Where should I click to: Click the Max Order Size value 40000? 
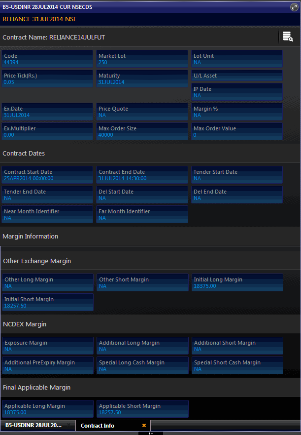click(x=106, y=135)
